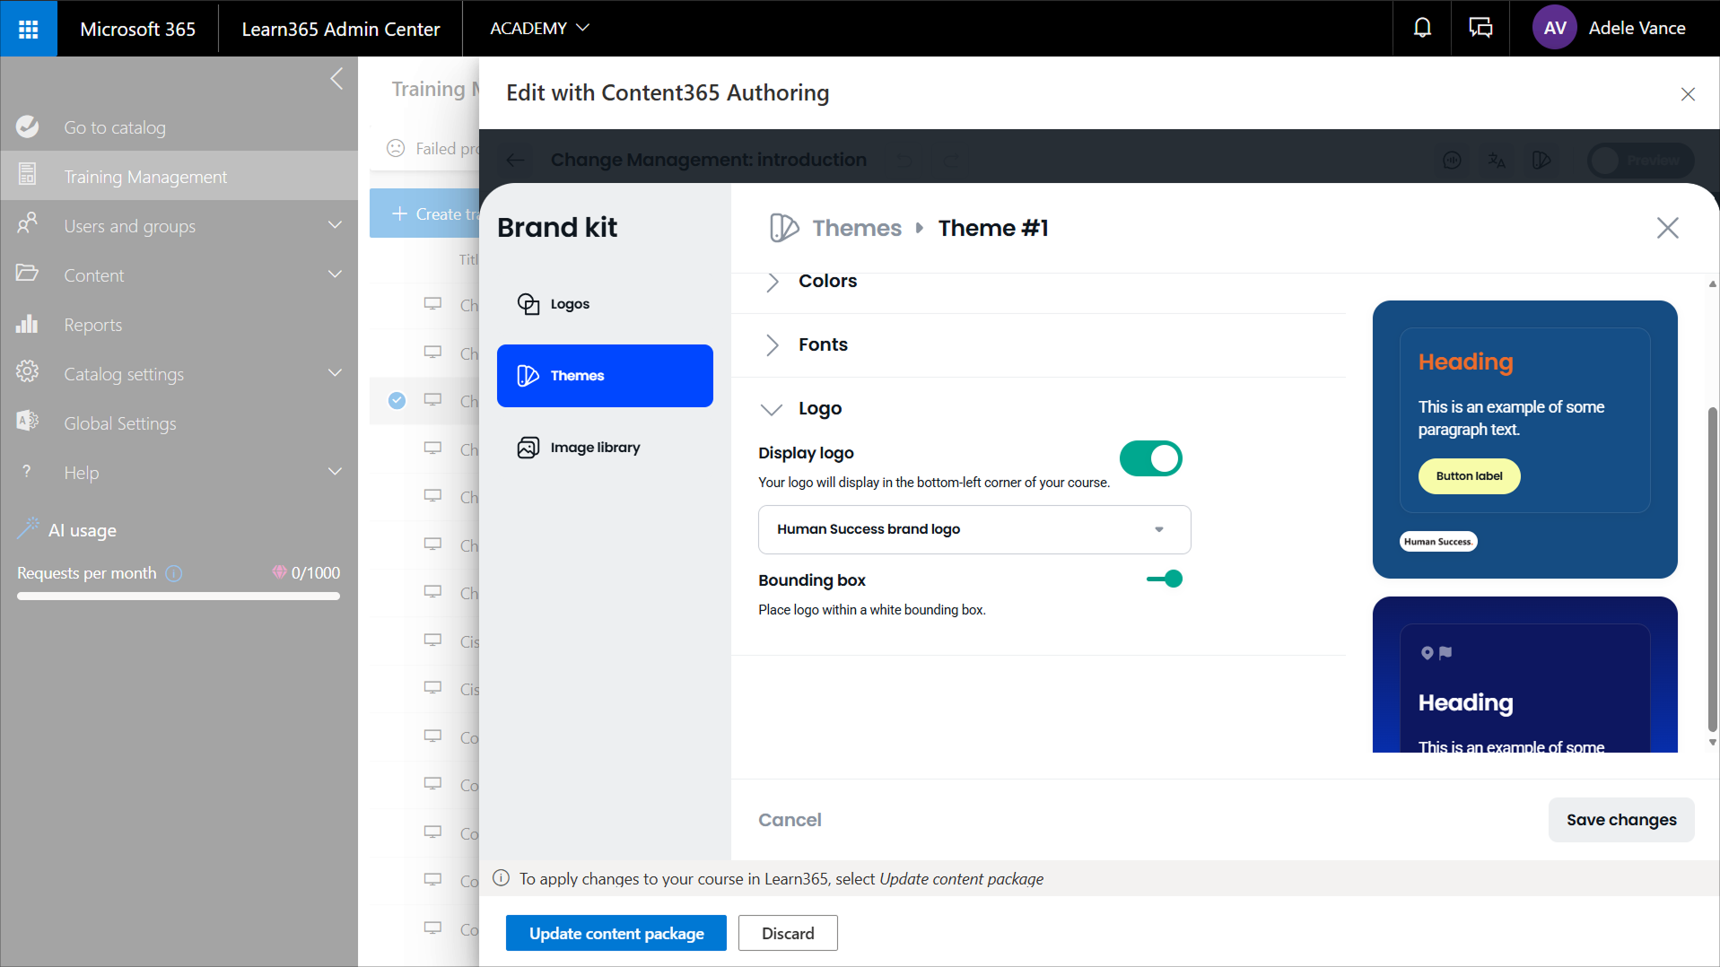Open the Image library tab
The image size is (1720, 967).
point(594,448)
